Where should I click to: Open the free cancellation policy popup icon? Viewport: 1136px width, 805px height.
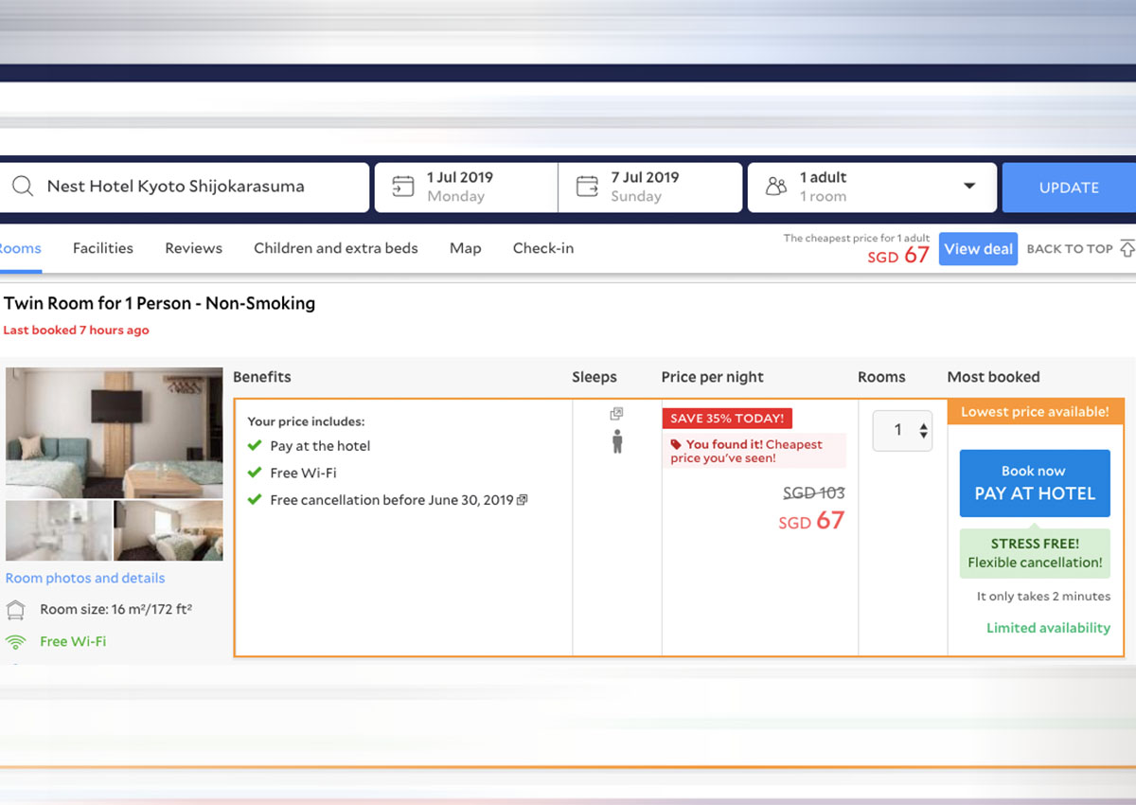(x=523, y=500)
